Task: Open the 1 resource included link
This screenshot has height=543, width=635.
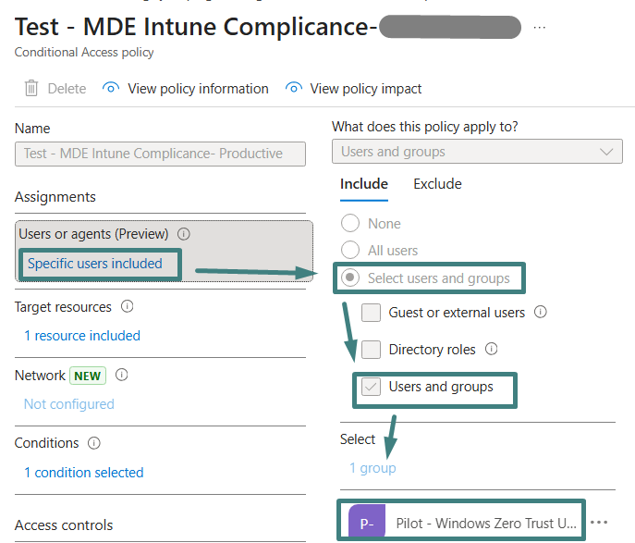Action: coord(82,336)
